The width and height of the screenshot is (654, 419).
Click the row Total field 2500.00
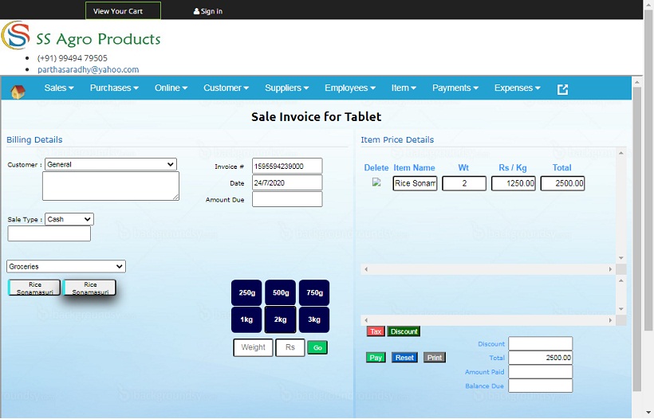(562, 183)
